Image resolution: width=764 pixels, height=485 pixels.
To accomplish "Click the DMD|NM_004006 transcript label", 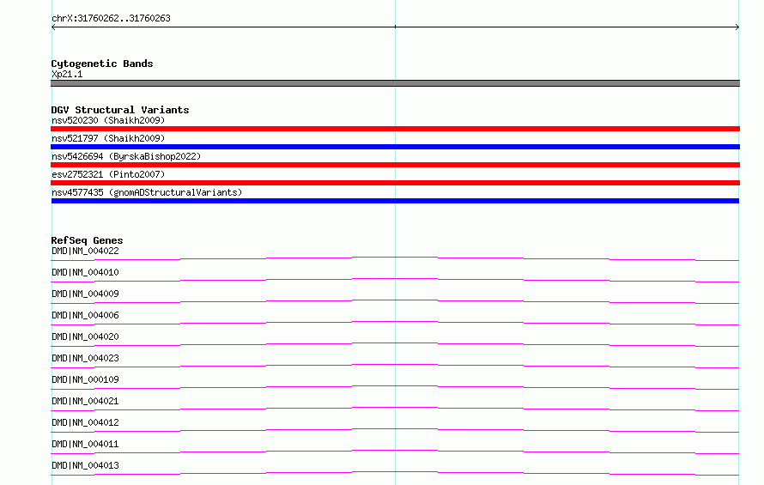I will [85, 315].
